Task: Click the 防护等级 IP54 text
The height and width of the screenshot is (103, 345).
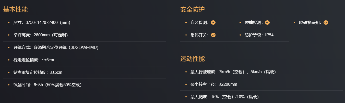Action: click(259, 35)
